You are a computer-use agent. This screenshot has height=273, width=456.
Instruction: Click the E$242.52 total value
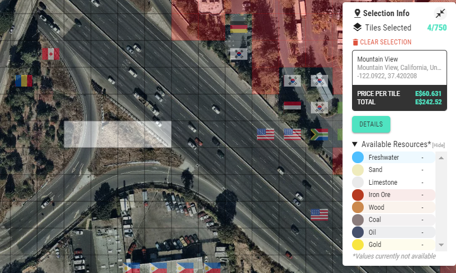click(x=428, y=102)
